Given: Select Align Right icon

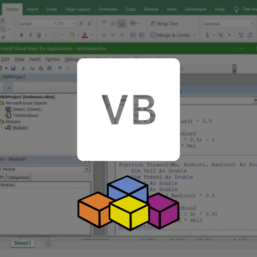Looking at the screenshot, I should 122,35.
